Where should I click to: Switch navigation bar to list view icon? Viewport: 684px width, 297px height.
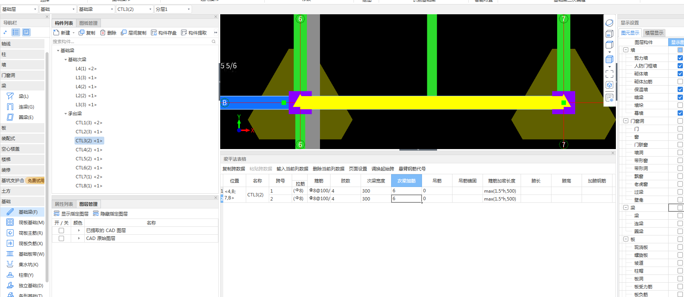click(16, 32)
